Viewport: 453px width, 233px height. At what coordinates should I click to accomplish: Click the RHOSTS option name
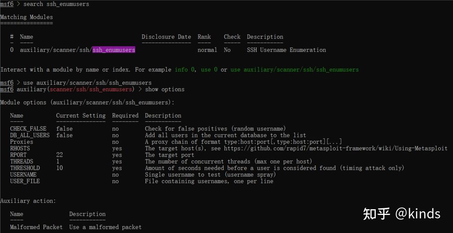click(x=20, y=149)
